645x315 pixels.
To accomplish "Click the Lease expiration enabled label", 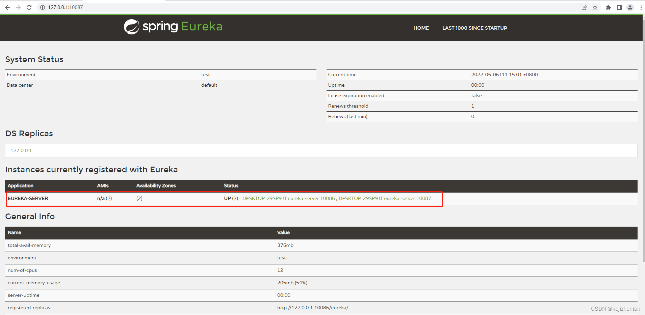I will [356, 95].
